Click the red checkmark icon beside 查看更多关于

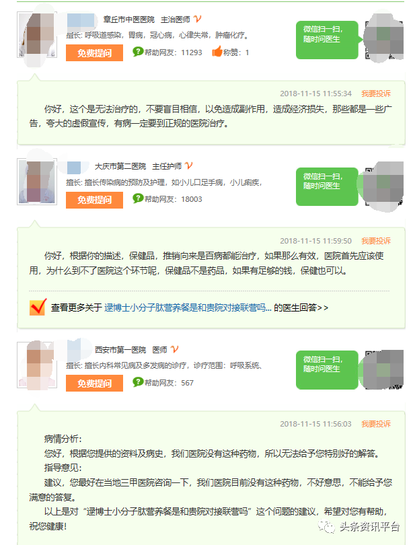click(38, 307)
